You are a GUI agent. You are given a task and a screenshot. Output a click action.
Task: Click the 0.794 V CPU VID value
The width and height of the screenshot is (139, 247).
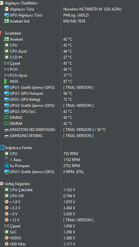pos(69,196)
